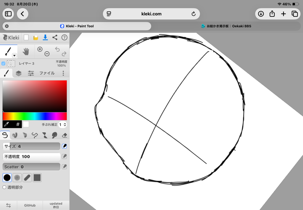The height and width of the screenshot is (210, 303).
Task: Flip the panel side with arrows button
Action: pyautogui.click(x=8, y=205)
